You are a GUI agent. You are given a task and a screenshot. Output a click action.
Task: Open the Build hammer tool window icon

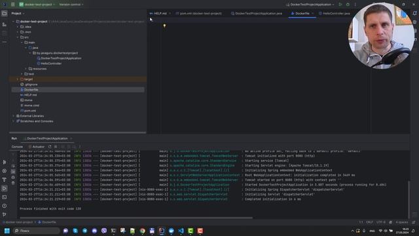(x=5, y=180)
